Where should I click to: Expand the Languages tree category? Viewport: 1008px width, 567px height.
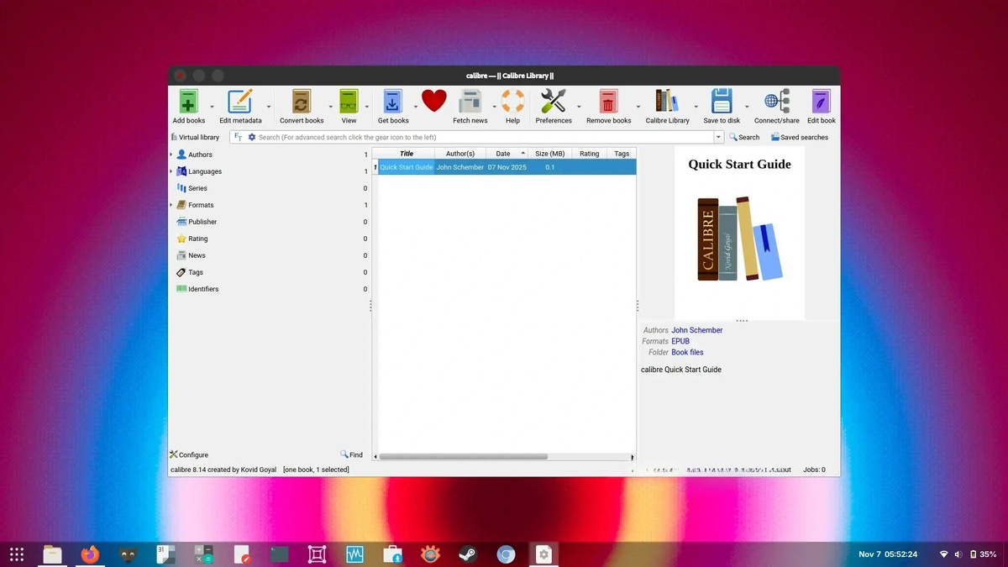click(171, 171)
